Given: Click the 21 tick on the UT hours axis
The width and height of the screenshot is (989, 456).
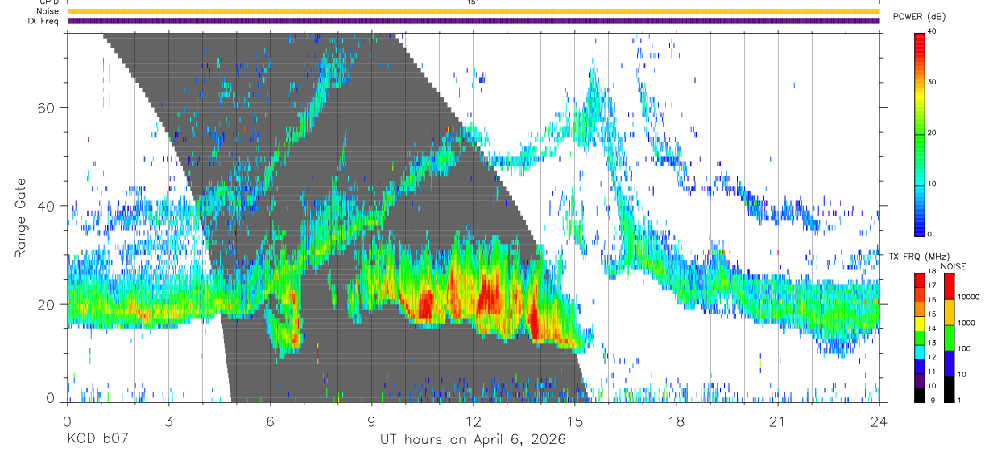Looking at the screenshot, I should (x=777, y=421).
